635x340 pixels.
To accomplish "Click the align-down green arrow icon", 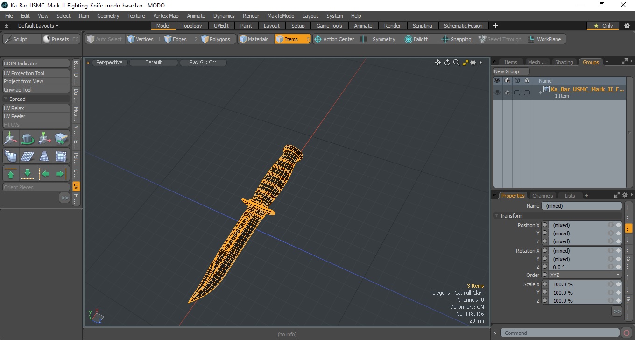I will (x=28, y=174).
